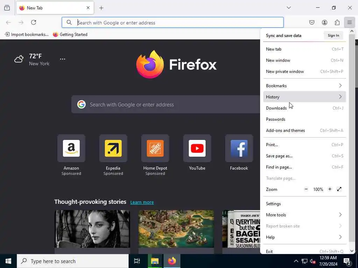This screenshot has height=268, width=358.
Task: Open Getting Started bookmark
Action: pyautogui.click(x=70, y=35)
